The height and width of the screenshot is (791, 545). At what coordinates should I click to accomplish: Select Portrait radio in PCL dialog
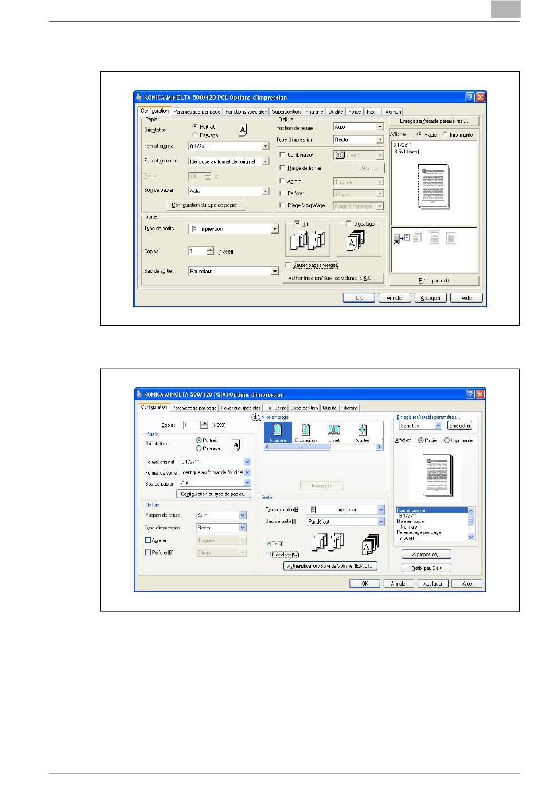coord(195,126)
